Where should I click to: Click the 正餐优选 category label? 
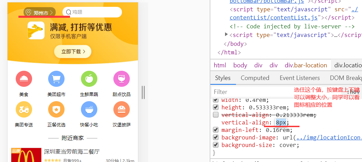[56, 125]
